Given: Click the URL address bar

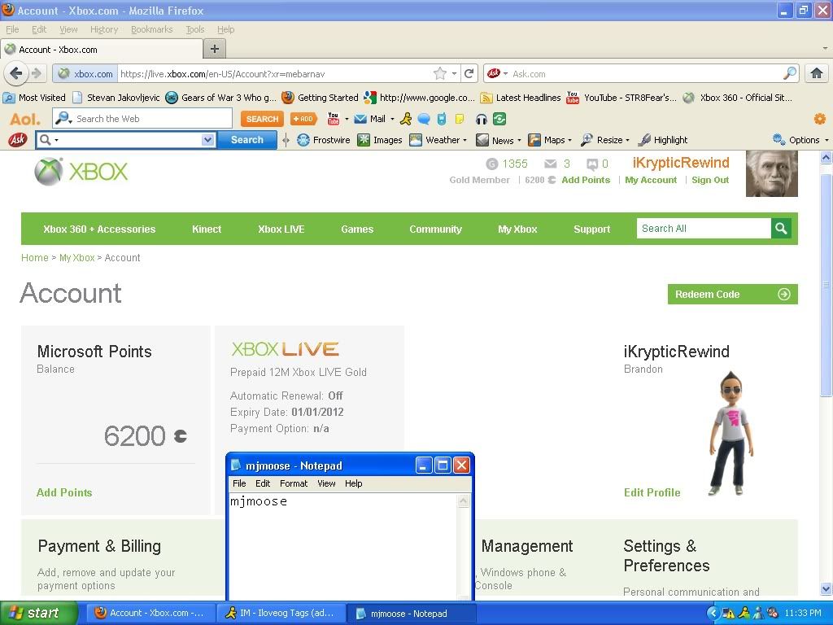Looking at the screenshot, I should pos(275,73).
